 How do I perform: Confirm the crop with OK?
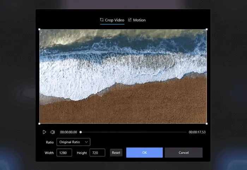pyautogui.click(x=144, y=152)
